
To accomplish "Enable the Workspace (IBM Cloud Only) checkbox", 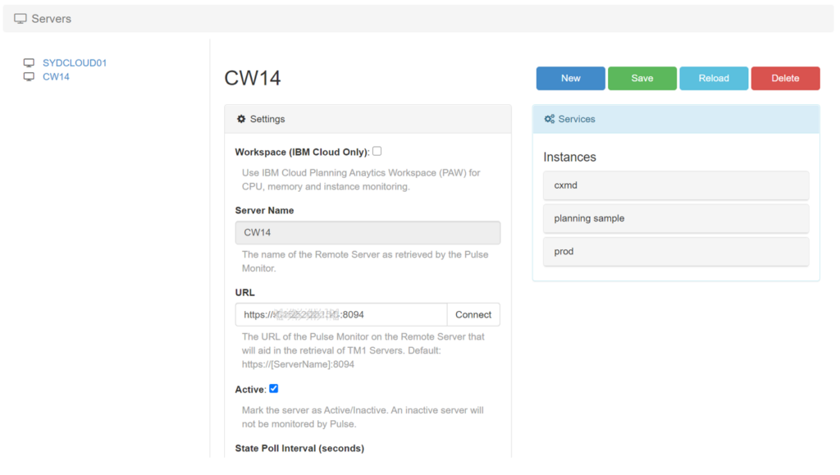I will [377, 151].
